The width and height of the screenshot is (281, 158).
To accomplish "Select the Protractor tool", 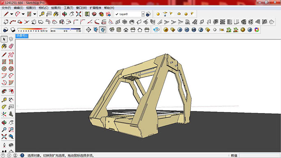I will pyautogui.click(x=4, y=107).
